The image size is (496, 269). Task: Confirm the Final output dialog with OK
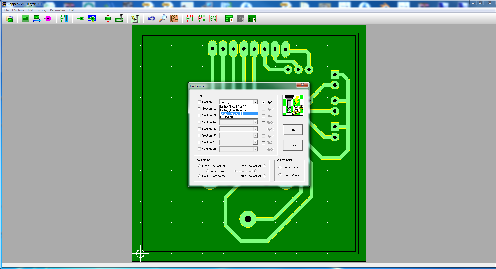pyautogui.click(x=292, y=130)
